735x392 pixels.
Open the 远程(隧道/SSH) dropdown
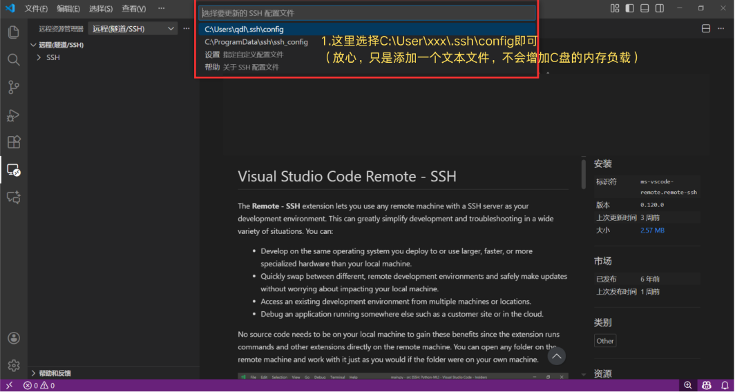[133, 28]
